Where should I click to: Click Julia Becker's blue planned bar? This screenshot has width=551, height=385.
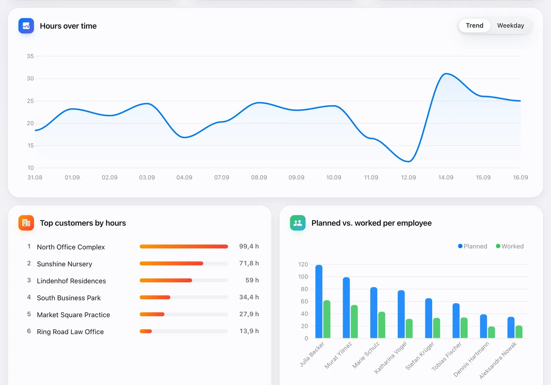pos(319,301)
